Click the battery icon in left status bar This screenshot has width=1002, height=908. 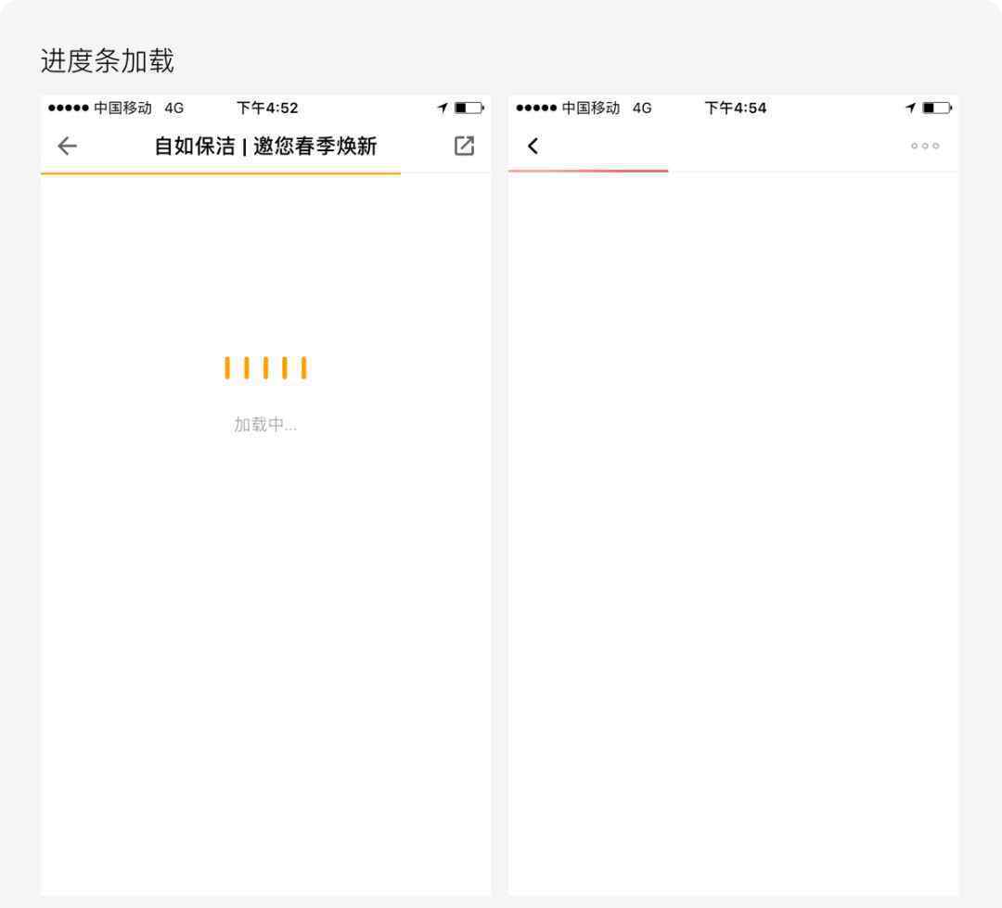pos(469,108)
